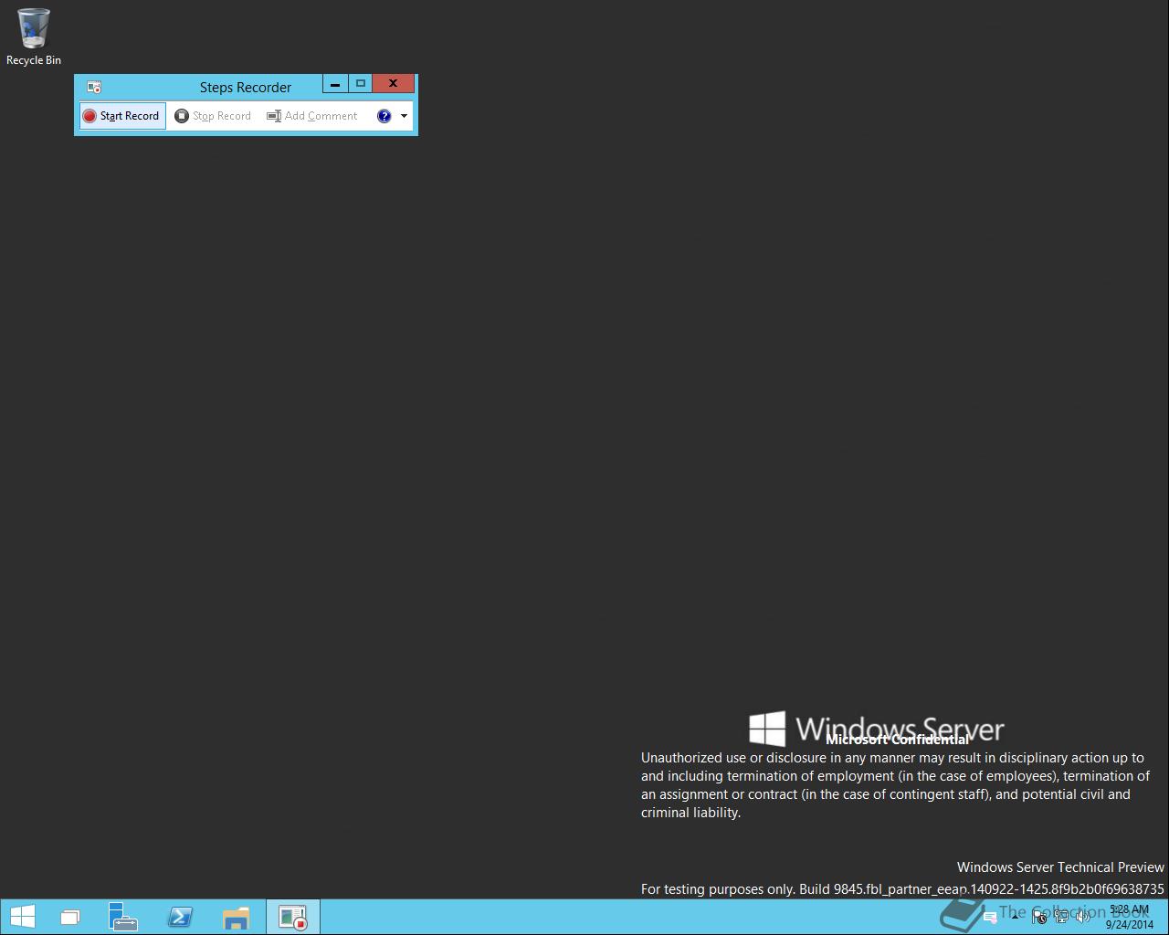Open the Windows Start button

click(x=23, y=917)
